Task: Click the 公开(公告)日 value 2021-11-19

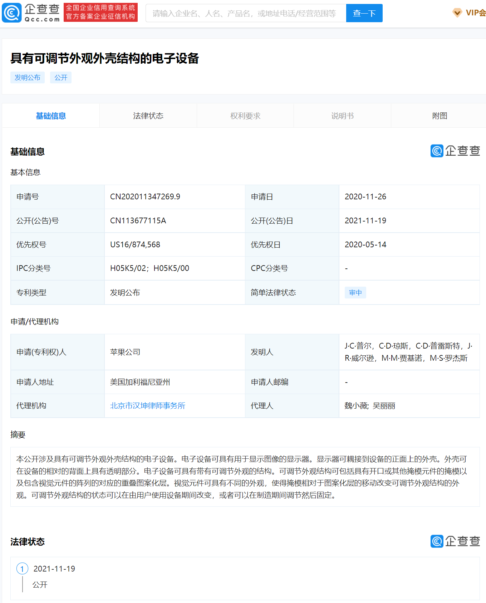Action: point(365,221)
